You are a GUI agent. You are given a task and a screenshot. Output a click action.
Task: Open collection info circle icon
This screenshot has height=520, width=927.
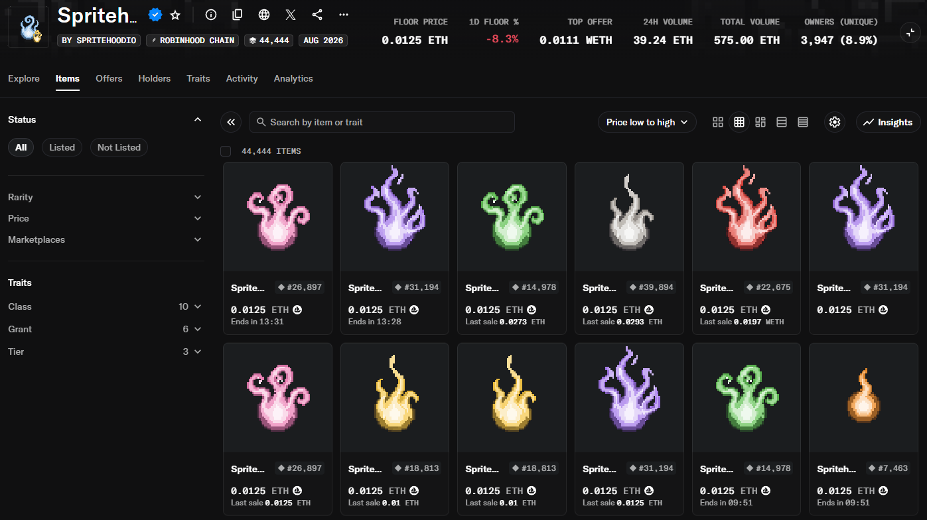[x=211, y=15]
